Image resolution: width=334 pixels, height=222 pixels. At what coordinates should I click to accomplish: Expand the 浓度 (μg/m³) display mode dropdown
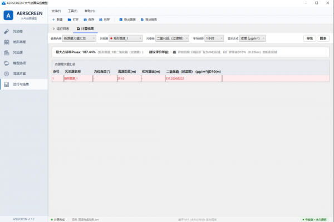point(253,38)
